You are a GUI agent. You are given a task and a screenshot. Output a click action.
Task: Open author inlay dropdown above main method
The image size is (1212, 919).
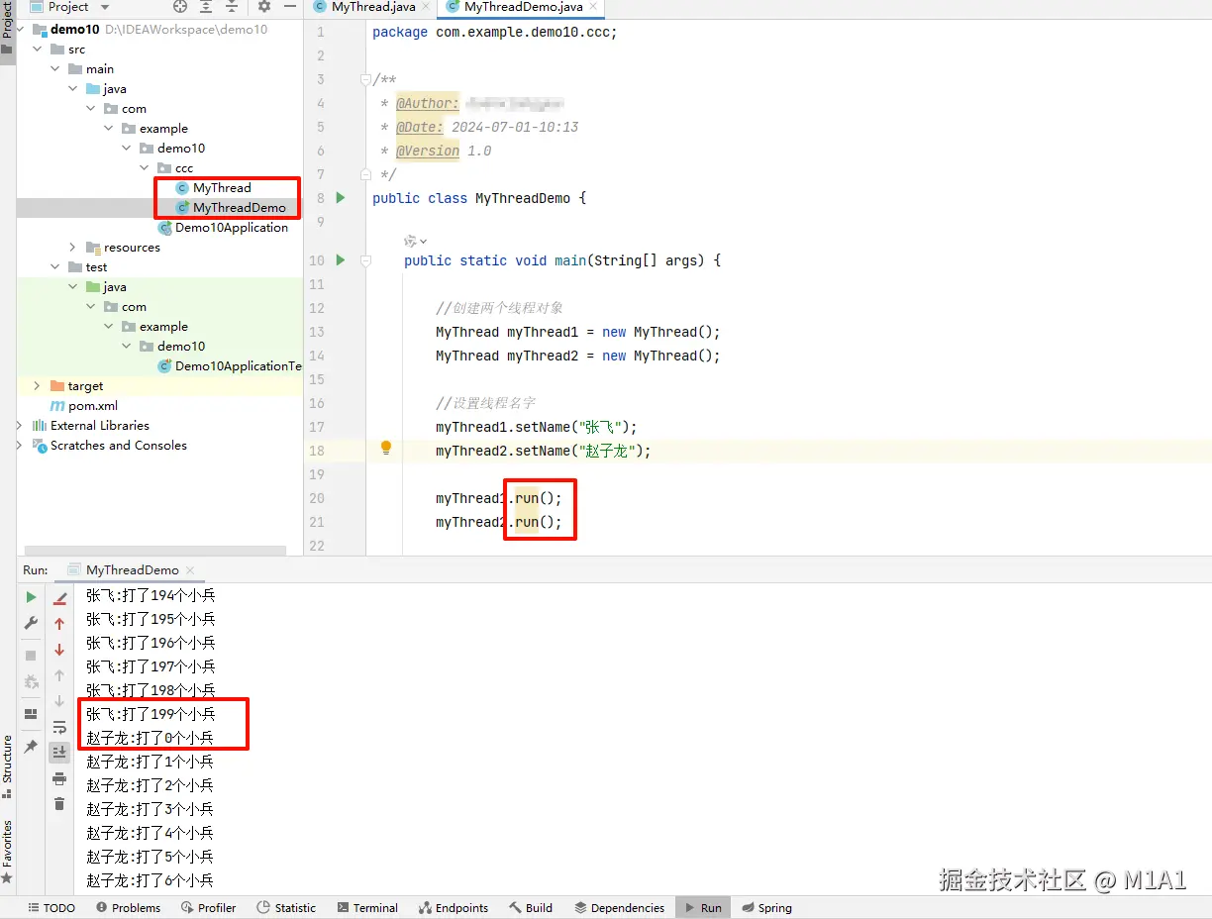415,241
